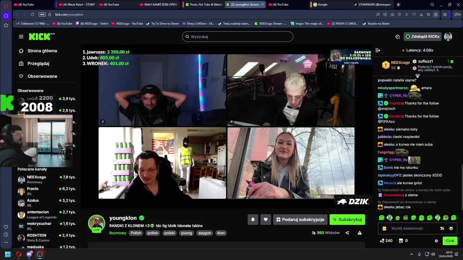Open the downloads icon in toolbar
The width and height of the screenshot is (463, 260).
point(421,14)
